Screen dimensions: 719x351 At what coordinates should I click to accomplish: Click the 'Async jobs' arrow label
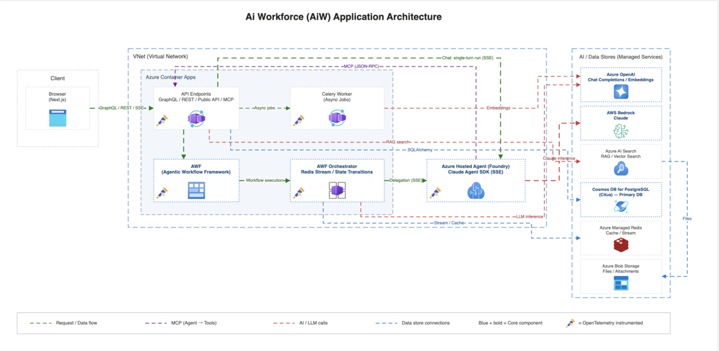264,108
